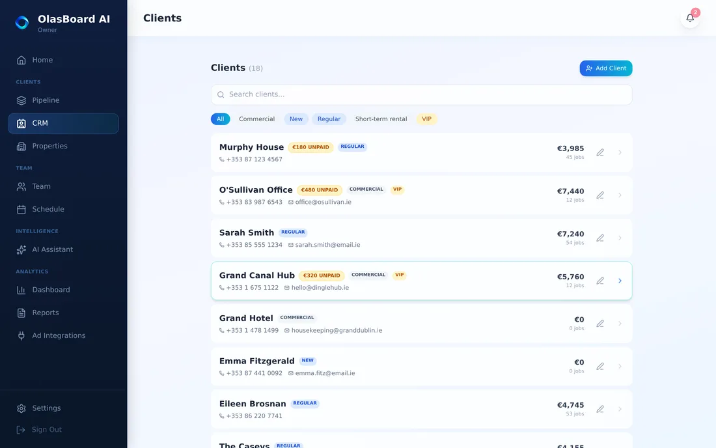Click the €7,440 revenue value
This screenshot has width=716, height=448.
pyautogui.click(x=570, y=191)
